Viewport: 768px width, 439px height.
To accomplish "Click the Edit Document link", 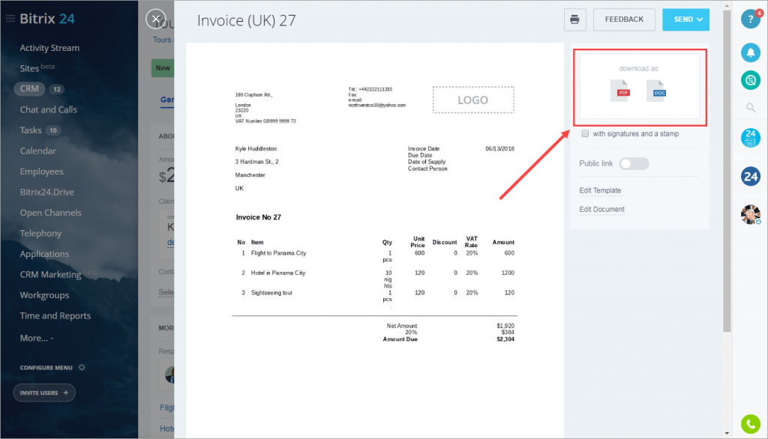I will [x=601, y=210].
